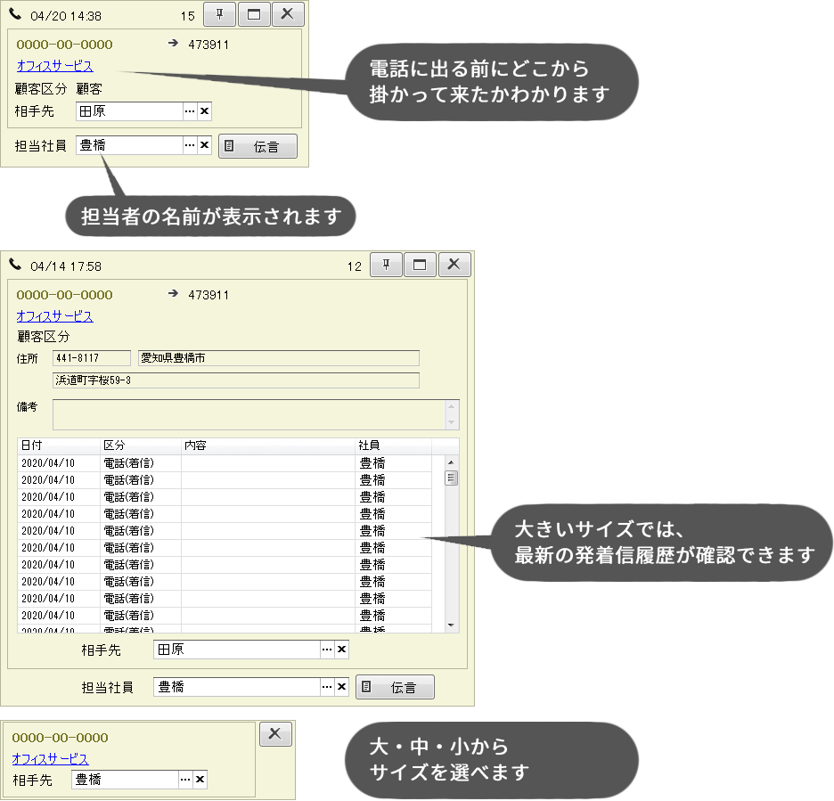This screenshot has width=834, height=801.
Task: Pin the 04/14 17:58 call popup
Action: [386, 265]
